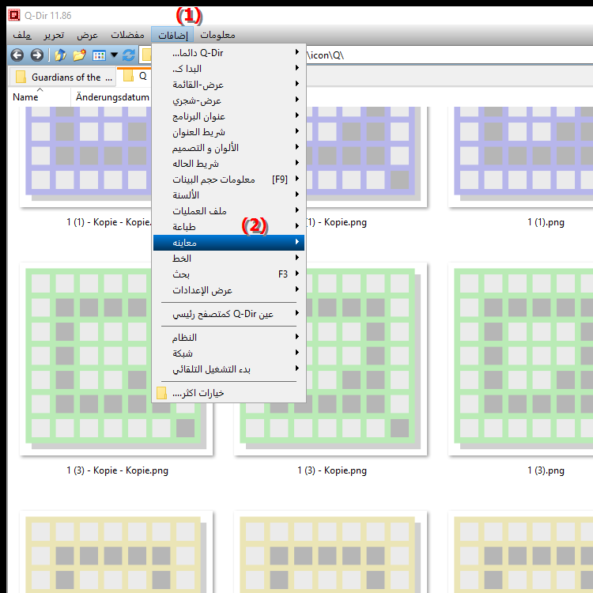The height and width of the screenshot is (593, 593).
Task: Click partly hidden label (1) - Kopie.png
Action: point(337,222)
